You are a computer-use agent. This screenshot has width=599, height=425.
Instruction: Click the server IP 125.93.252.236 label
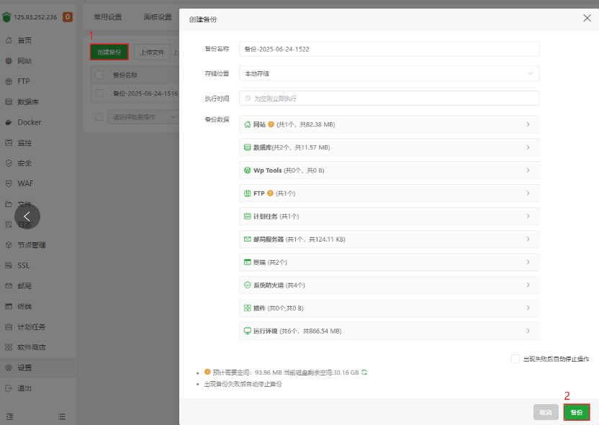[35, 17]
